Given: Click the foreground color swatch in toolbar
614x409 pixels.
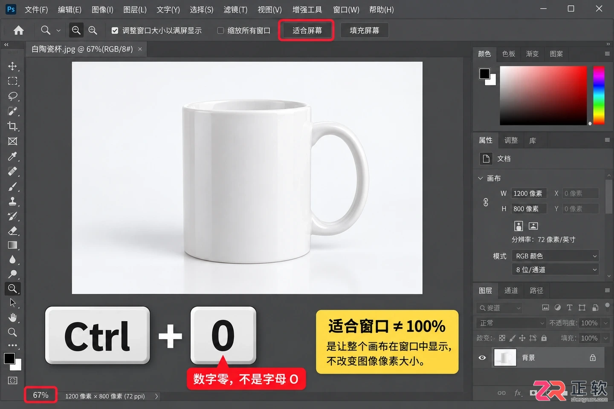Looking at the screenshot, I should 9,358.
